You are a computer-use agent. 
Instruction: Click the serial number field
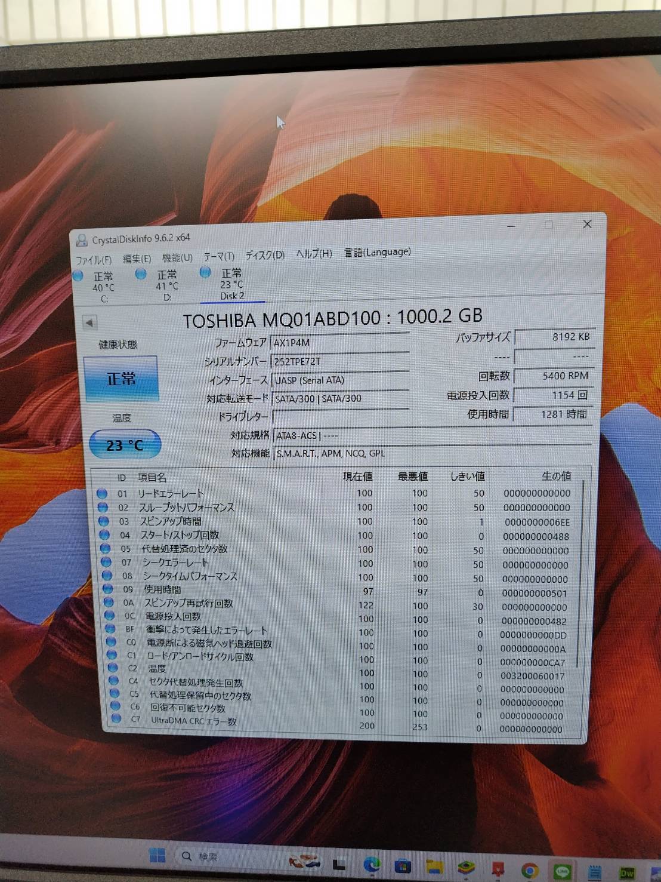[339, 361]
